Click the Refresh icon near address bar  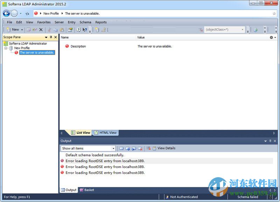[27, 14]
